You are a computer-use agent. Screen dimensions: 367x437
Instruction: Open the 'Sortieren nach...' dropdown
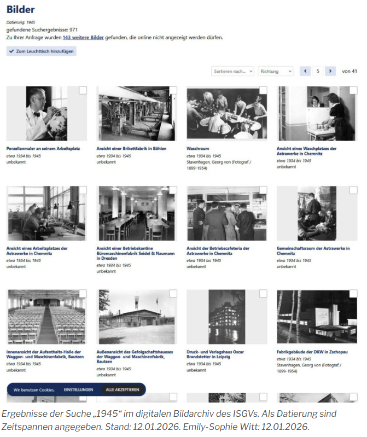[232, 71]
